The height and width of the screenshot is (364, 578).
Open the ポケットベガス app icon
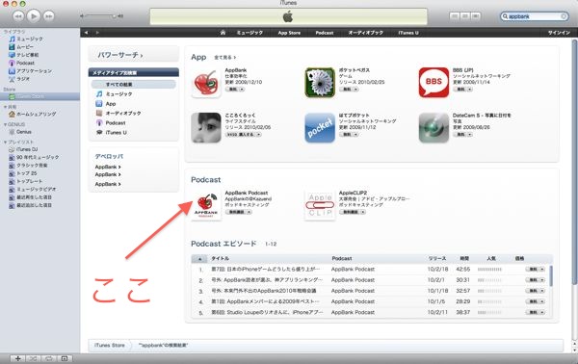click(320, 83)
